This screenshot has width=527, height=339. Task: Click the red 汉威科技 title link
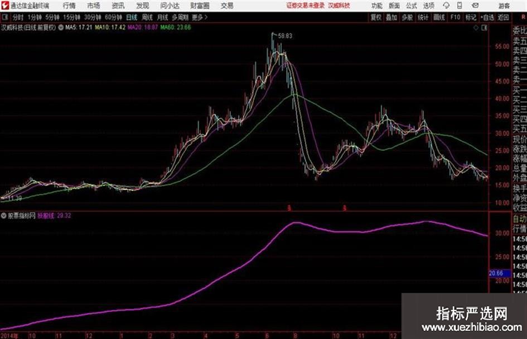tap(339, 6)
